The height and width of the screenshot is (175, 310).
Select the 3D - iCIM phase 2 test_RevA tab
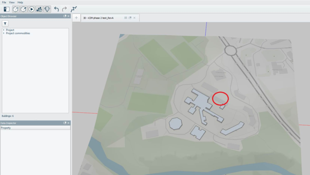(x=98, y=18)
